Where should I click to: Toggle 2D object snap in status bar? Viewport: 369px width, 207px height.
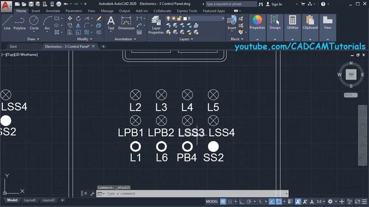pos(278,201)
